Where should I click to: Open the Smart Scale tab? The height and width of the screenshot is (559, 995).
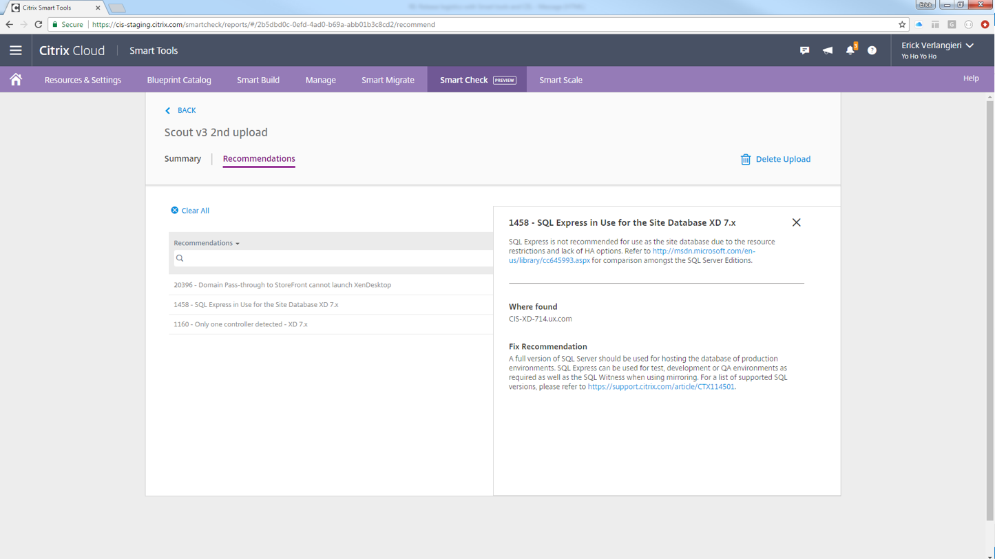(561, 80)
